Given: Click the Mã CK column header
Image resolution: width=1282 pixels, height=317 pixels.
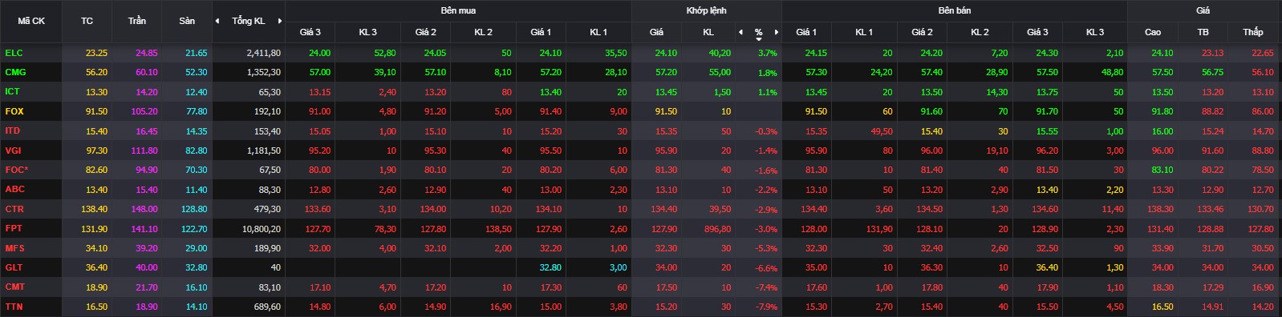Looking at the screenshot, I should (31, 21).
